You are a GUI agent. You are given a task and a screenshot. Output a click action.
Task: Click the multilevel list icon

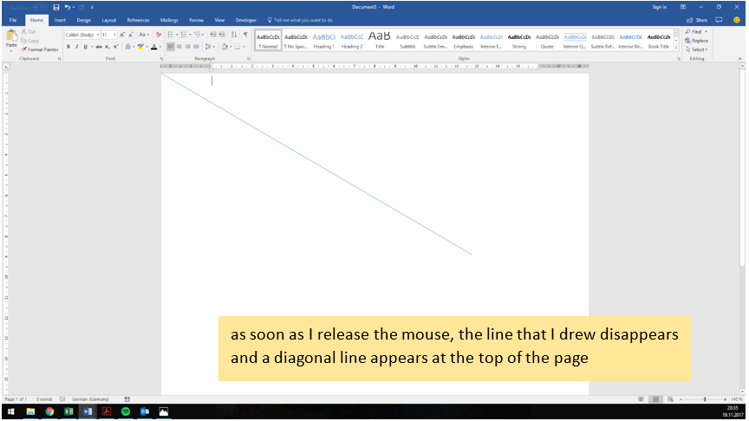click(198, 35)
